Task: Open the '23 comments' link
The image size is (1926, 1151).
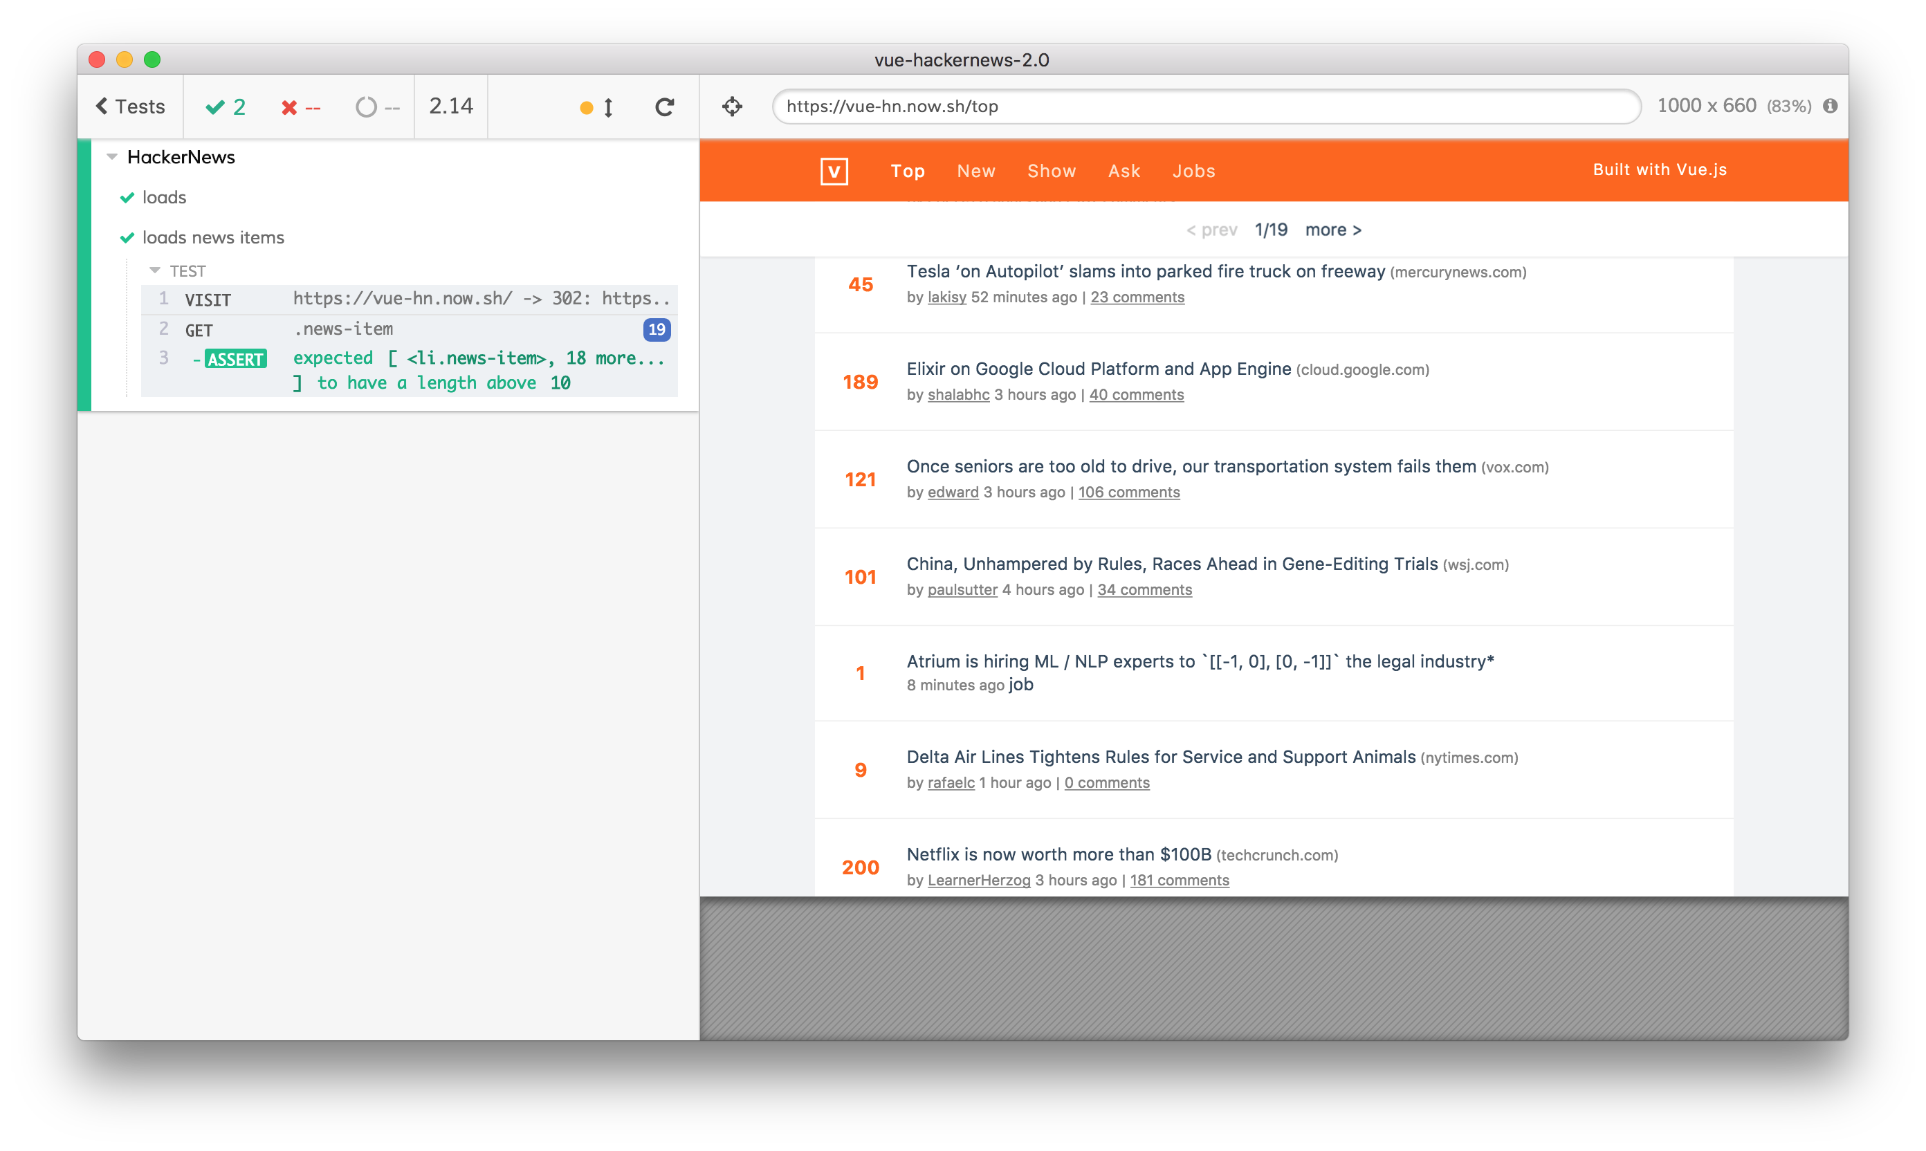Action: tap(1137, 297)
